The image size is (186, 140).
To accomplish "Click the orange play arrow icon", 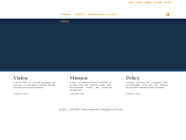I will pos(168,14).
